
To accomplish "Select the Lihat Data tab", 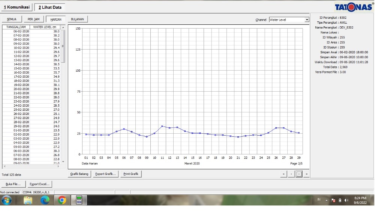I will coord(49,7).
